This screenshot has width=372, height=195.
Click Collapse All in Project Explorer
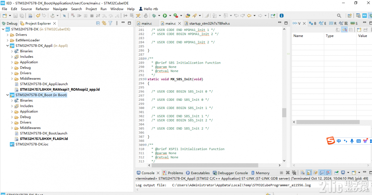(98, 23)
